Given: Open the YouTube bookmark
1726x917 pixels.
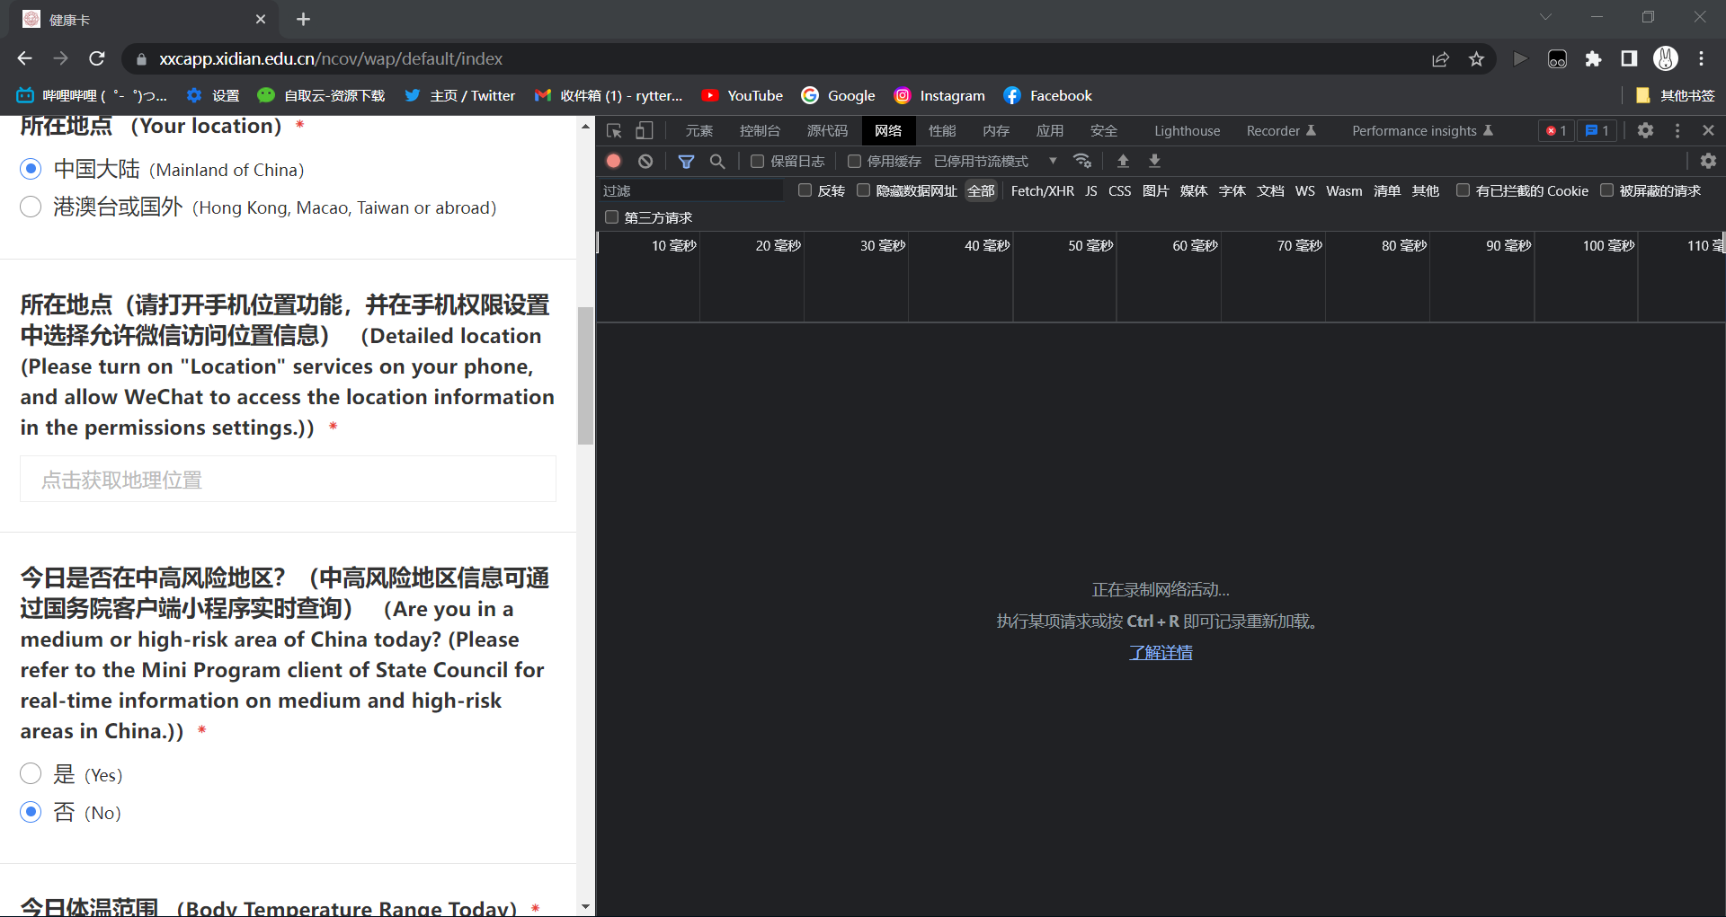Looking at the screenshot, I should (743, 95).
